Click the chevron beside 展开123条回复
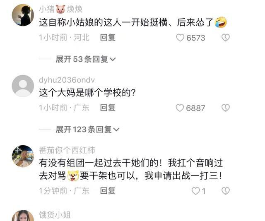This screenshot has height=221, width=265. click(x=116, y=130)
